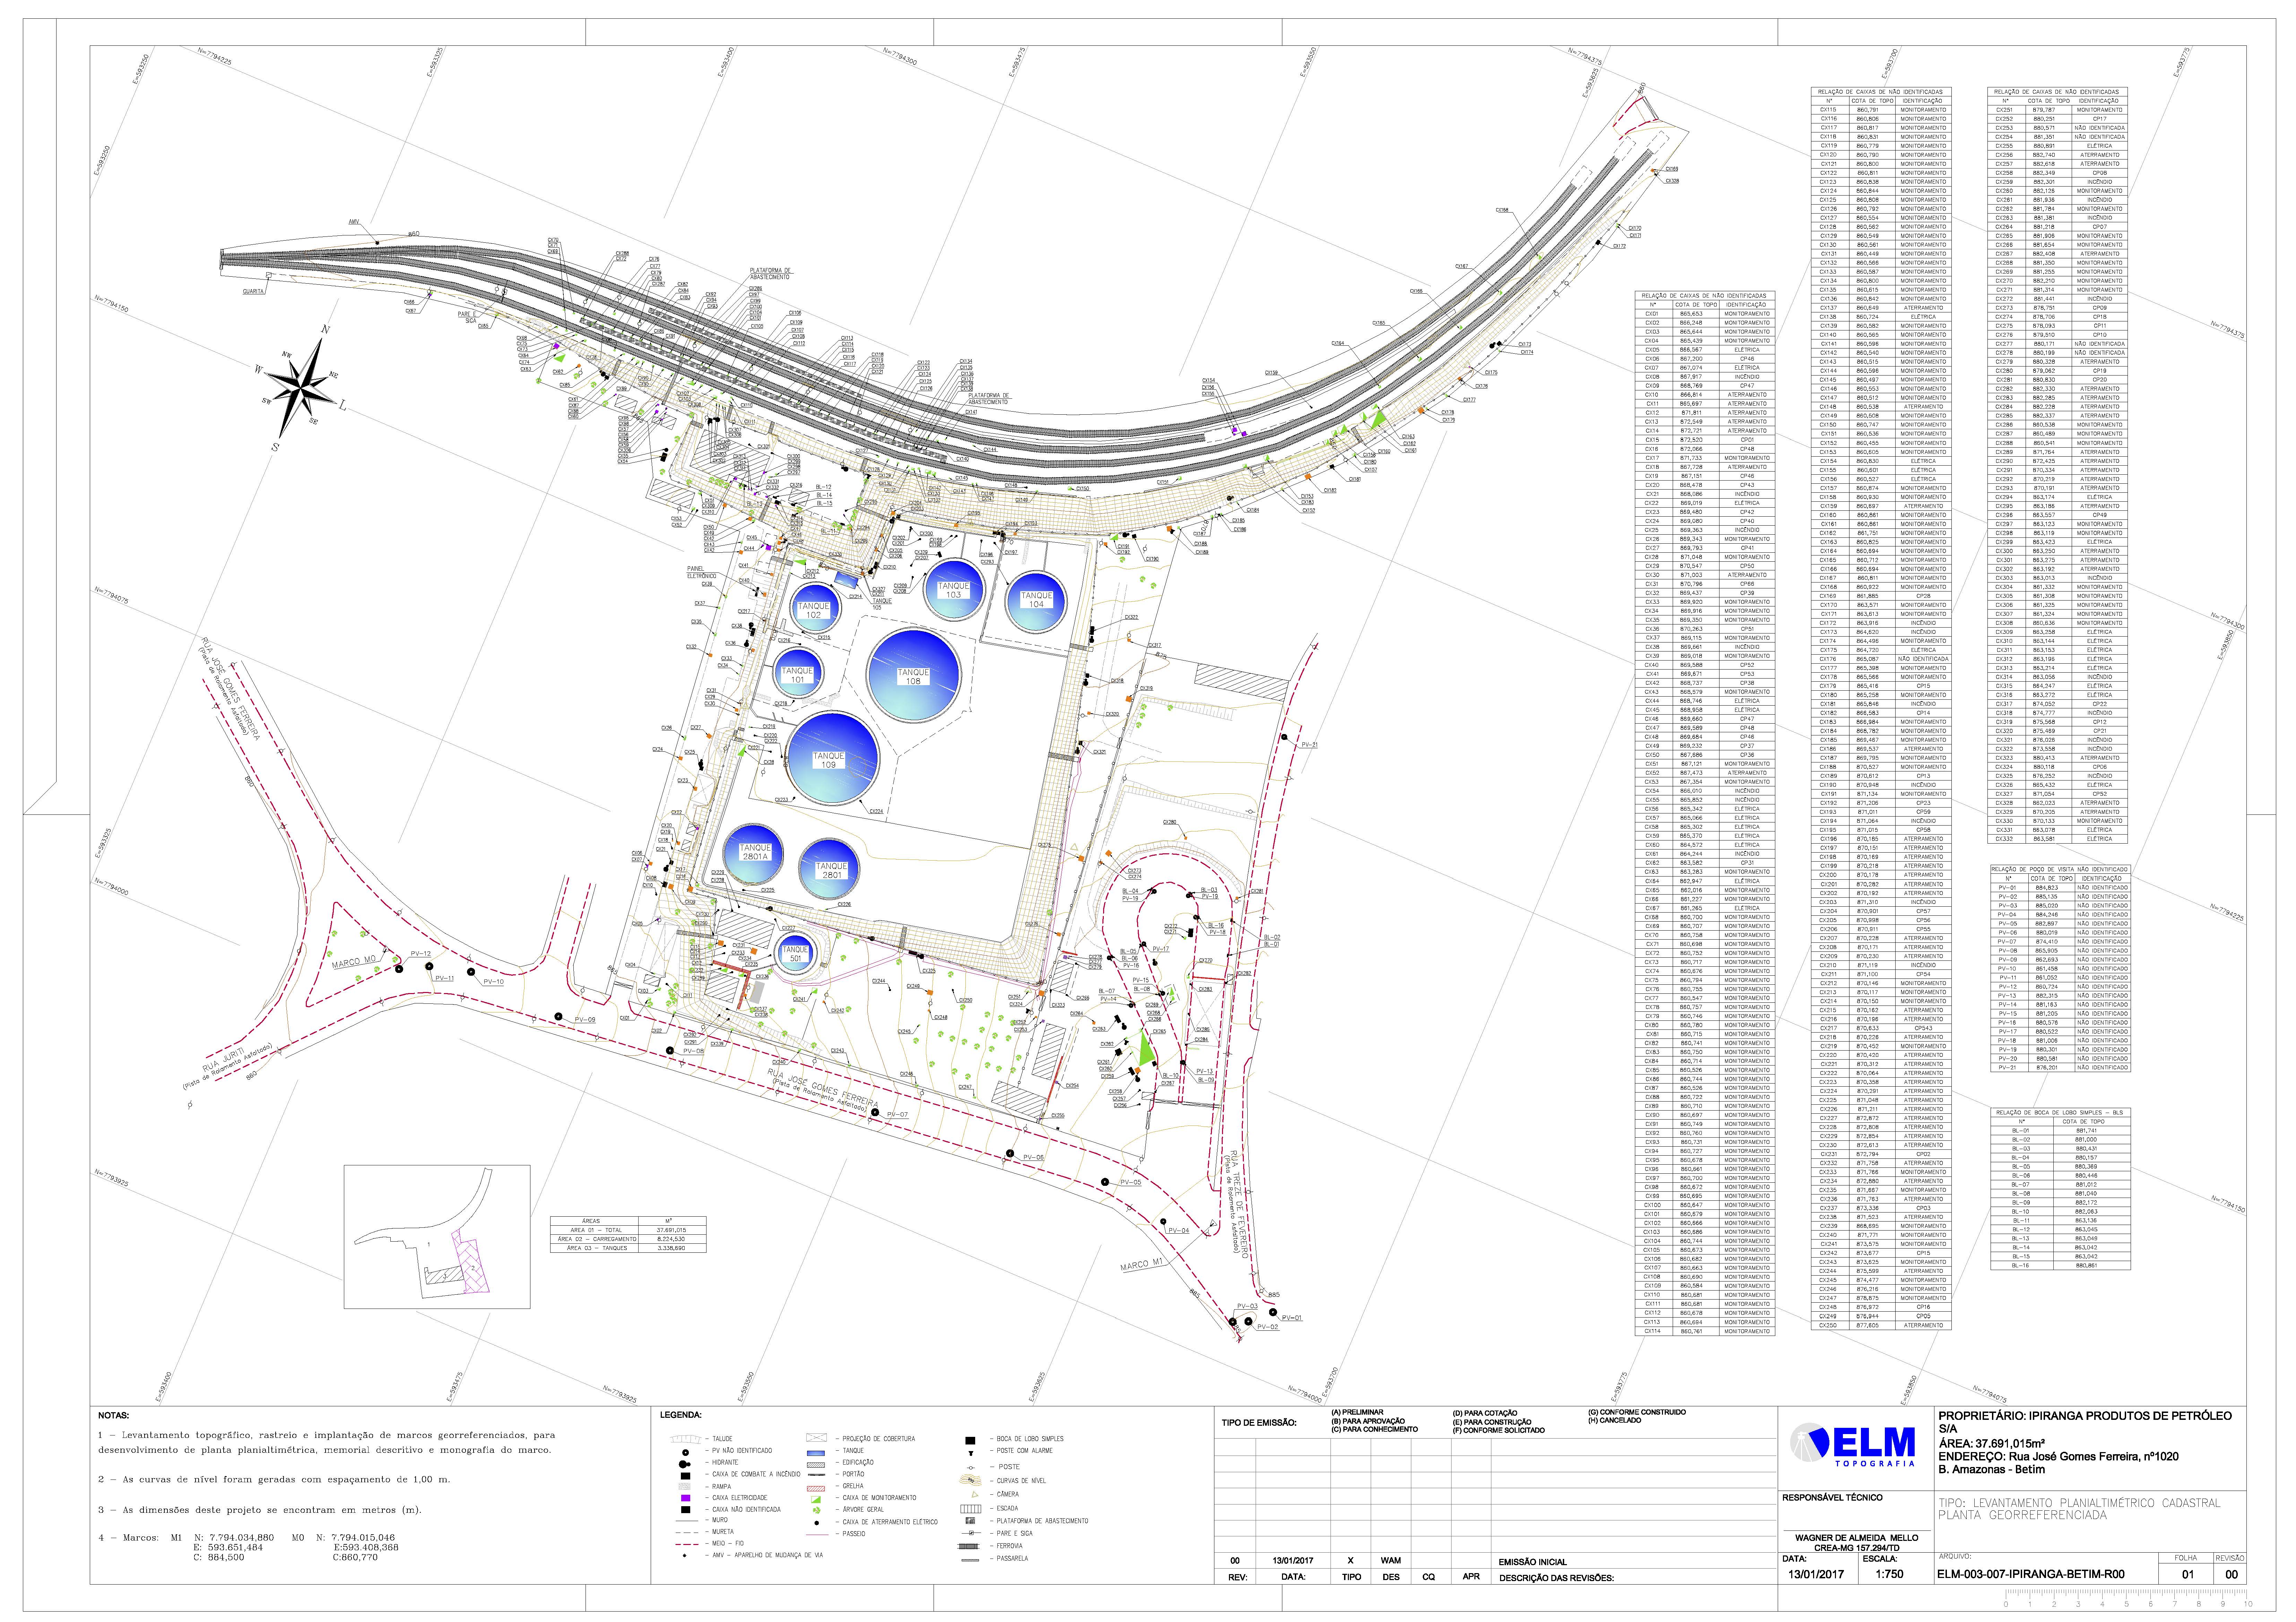Click the name WAGNER DE ALMEIDA MELLO
The width and height of the screenshot is (2296, 1622).
[x=1857, y=1538]
